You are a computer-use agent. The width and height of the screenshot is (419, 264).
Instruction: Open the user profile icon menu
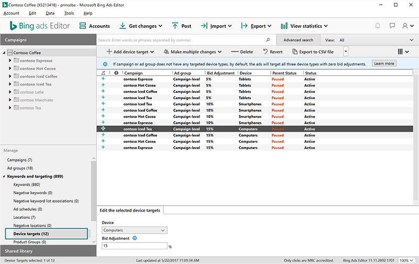point(408,26)
